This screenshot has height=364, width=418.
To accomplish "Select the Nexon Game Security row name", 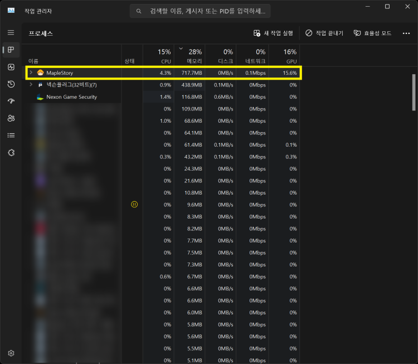I will (x=72, y=97).
